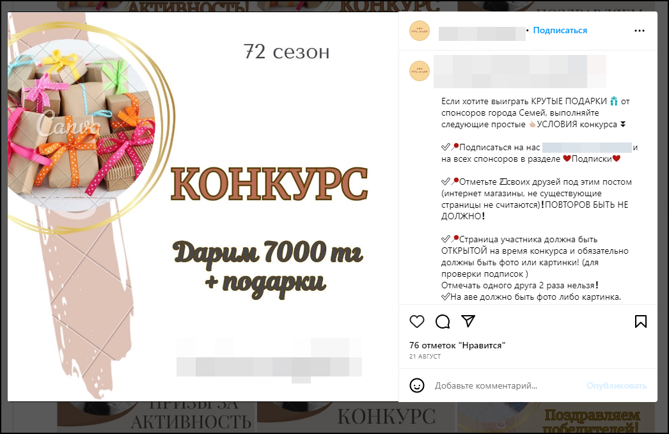The image size is (669, 434).
Task: Click the Опубликовать button
Action: click(617, 385)
